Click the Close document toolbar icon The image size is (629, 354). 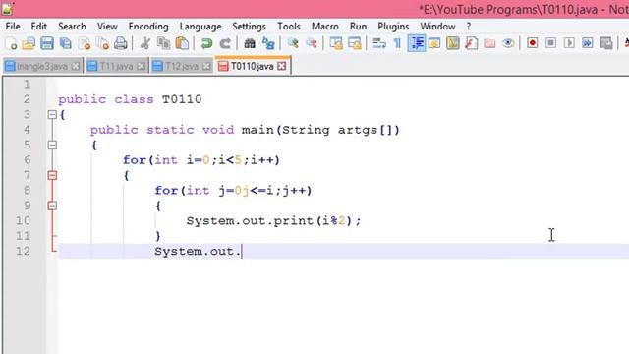(x=85, y=43)
